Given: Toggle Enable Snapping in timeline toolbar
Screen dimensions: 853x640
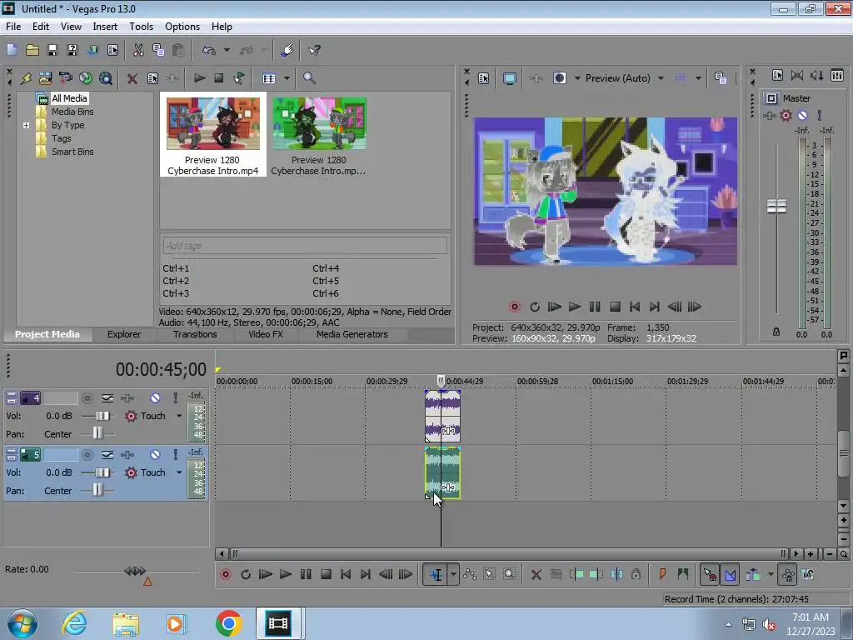Looking at the screenshot, I should click(x=710, y=574).
